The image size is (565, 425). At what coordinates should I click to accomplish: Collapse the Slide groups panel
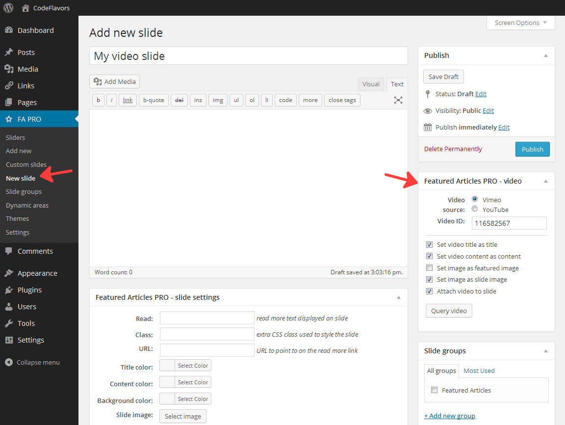546,351
